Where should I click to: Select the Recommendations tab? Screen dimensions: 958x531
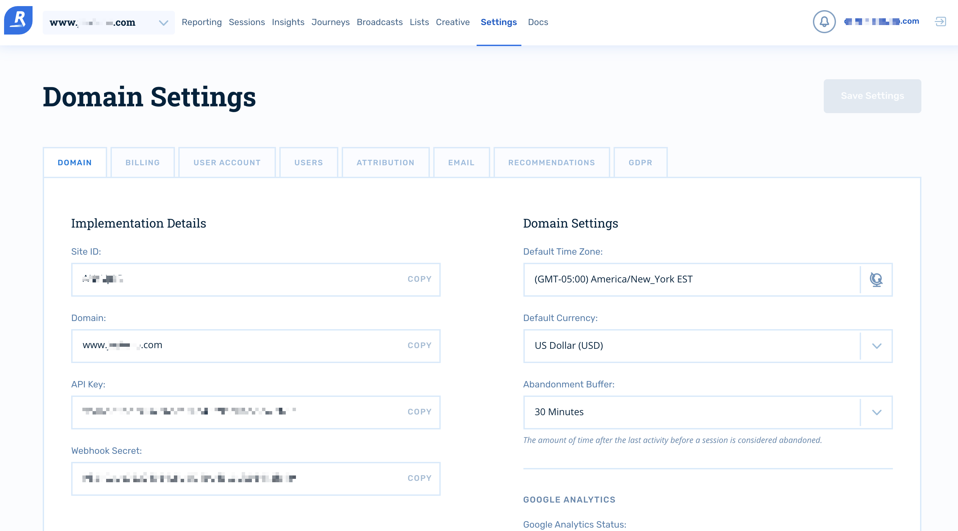coord(551,163)
